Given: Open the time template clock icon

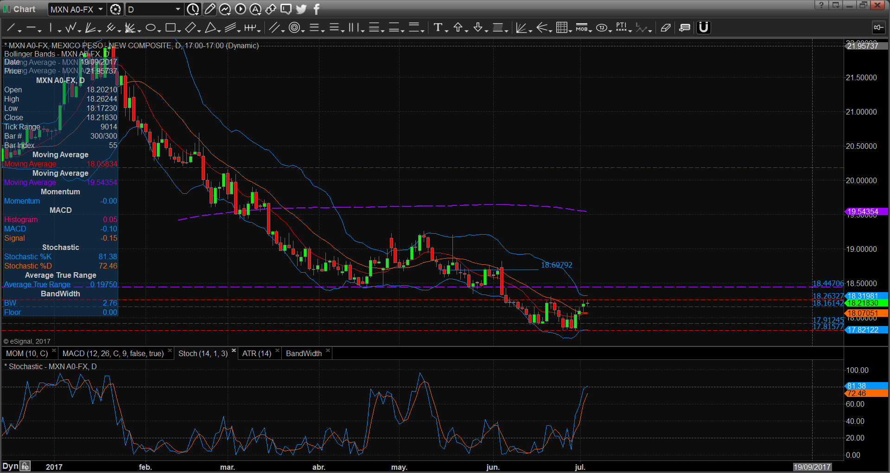Looking at the screenshot, I should pos(193,9).
